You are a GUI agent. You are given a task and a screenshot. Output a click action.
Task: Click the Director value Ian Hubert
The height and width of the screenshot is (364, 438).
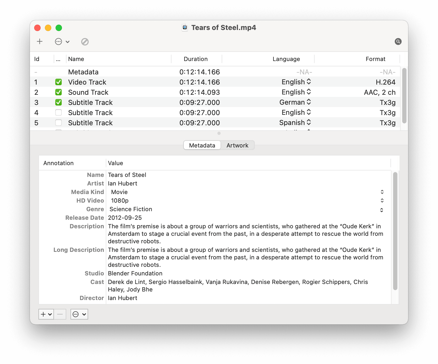click(123, 298)
